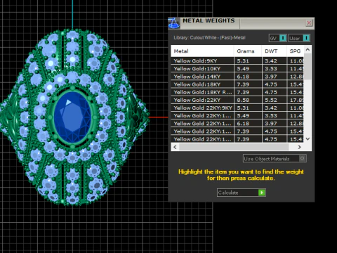Click the 3.53 DWT value for 10KY
This screenshot has height=253, width=337.
(x=271, y=69)
